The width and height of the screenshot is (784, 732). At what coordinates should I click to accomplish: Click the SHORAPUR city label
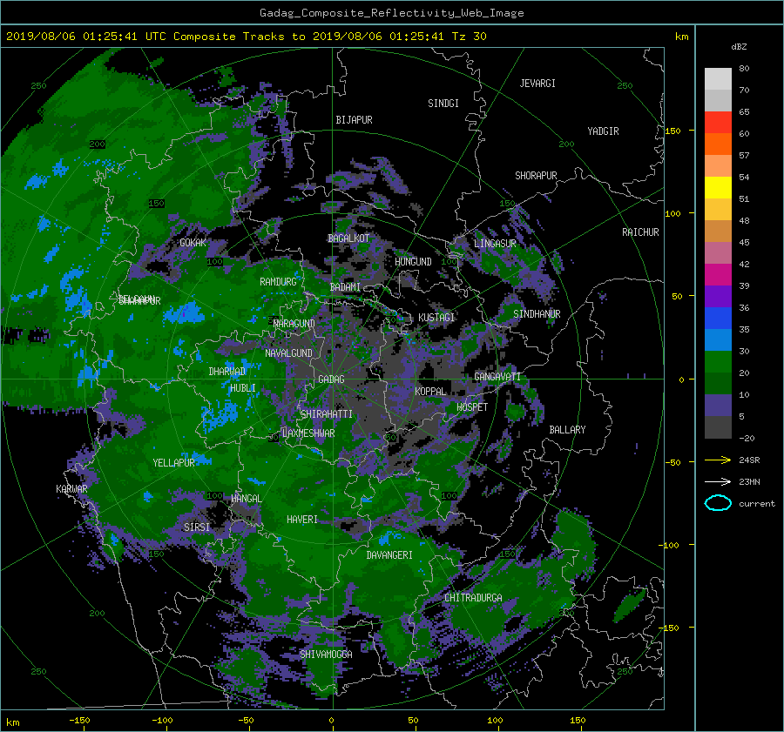536,176
